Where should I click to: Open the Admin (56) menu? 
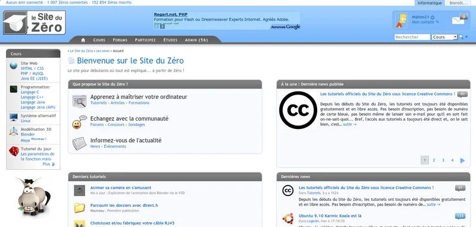pos(196,40)
